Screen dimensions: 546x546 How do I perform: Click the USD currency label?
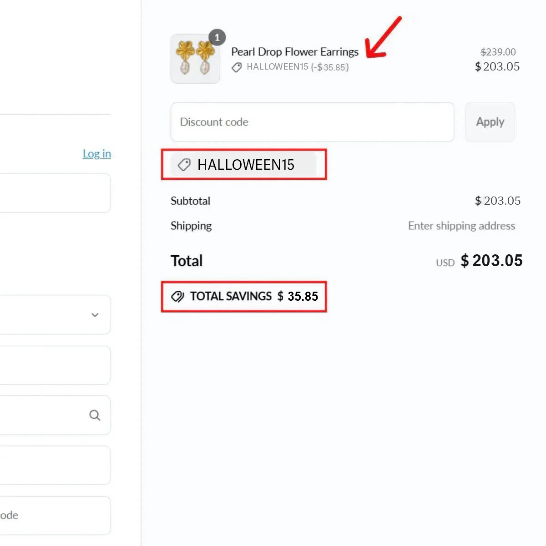tap(445, 263)
